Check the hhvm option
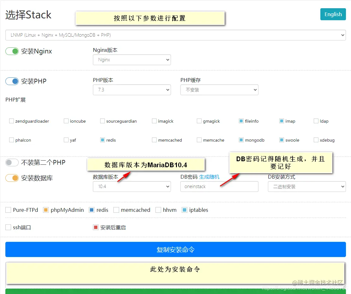 (158, 210)
